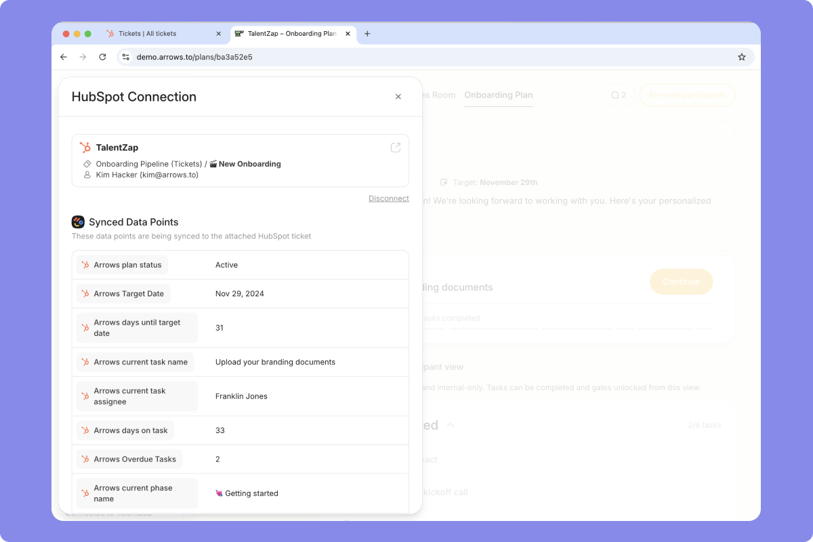The image size is (813, 542).
Task: Click the Synced Data Points app icon
Action: (x=78, y=222)
